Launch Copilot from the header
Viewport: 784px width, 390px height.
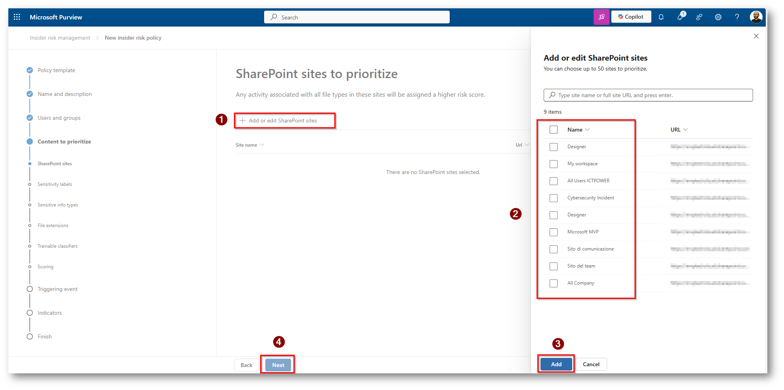click(631, 17)
